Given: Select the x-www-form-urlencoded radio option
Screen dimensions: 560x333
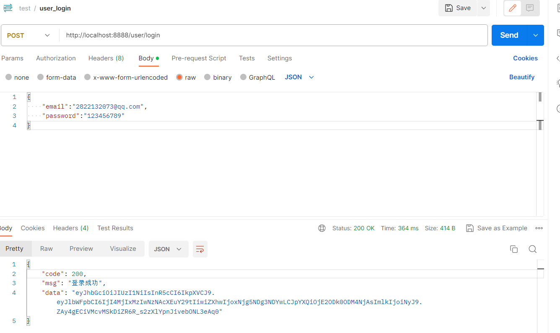Looking at the screenshot, I should point(87,77).
